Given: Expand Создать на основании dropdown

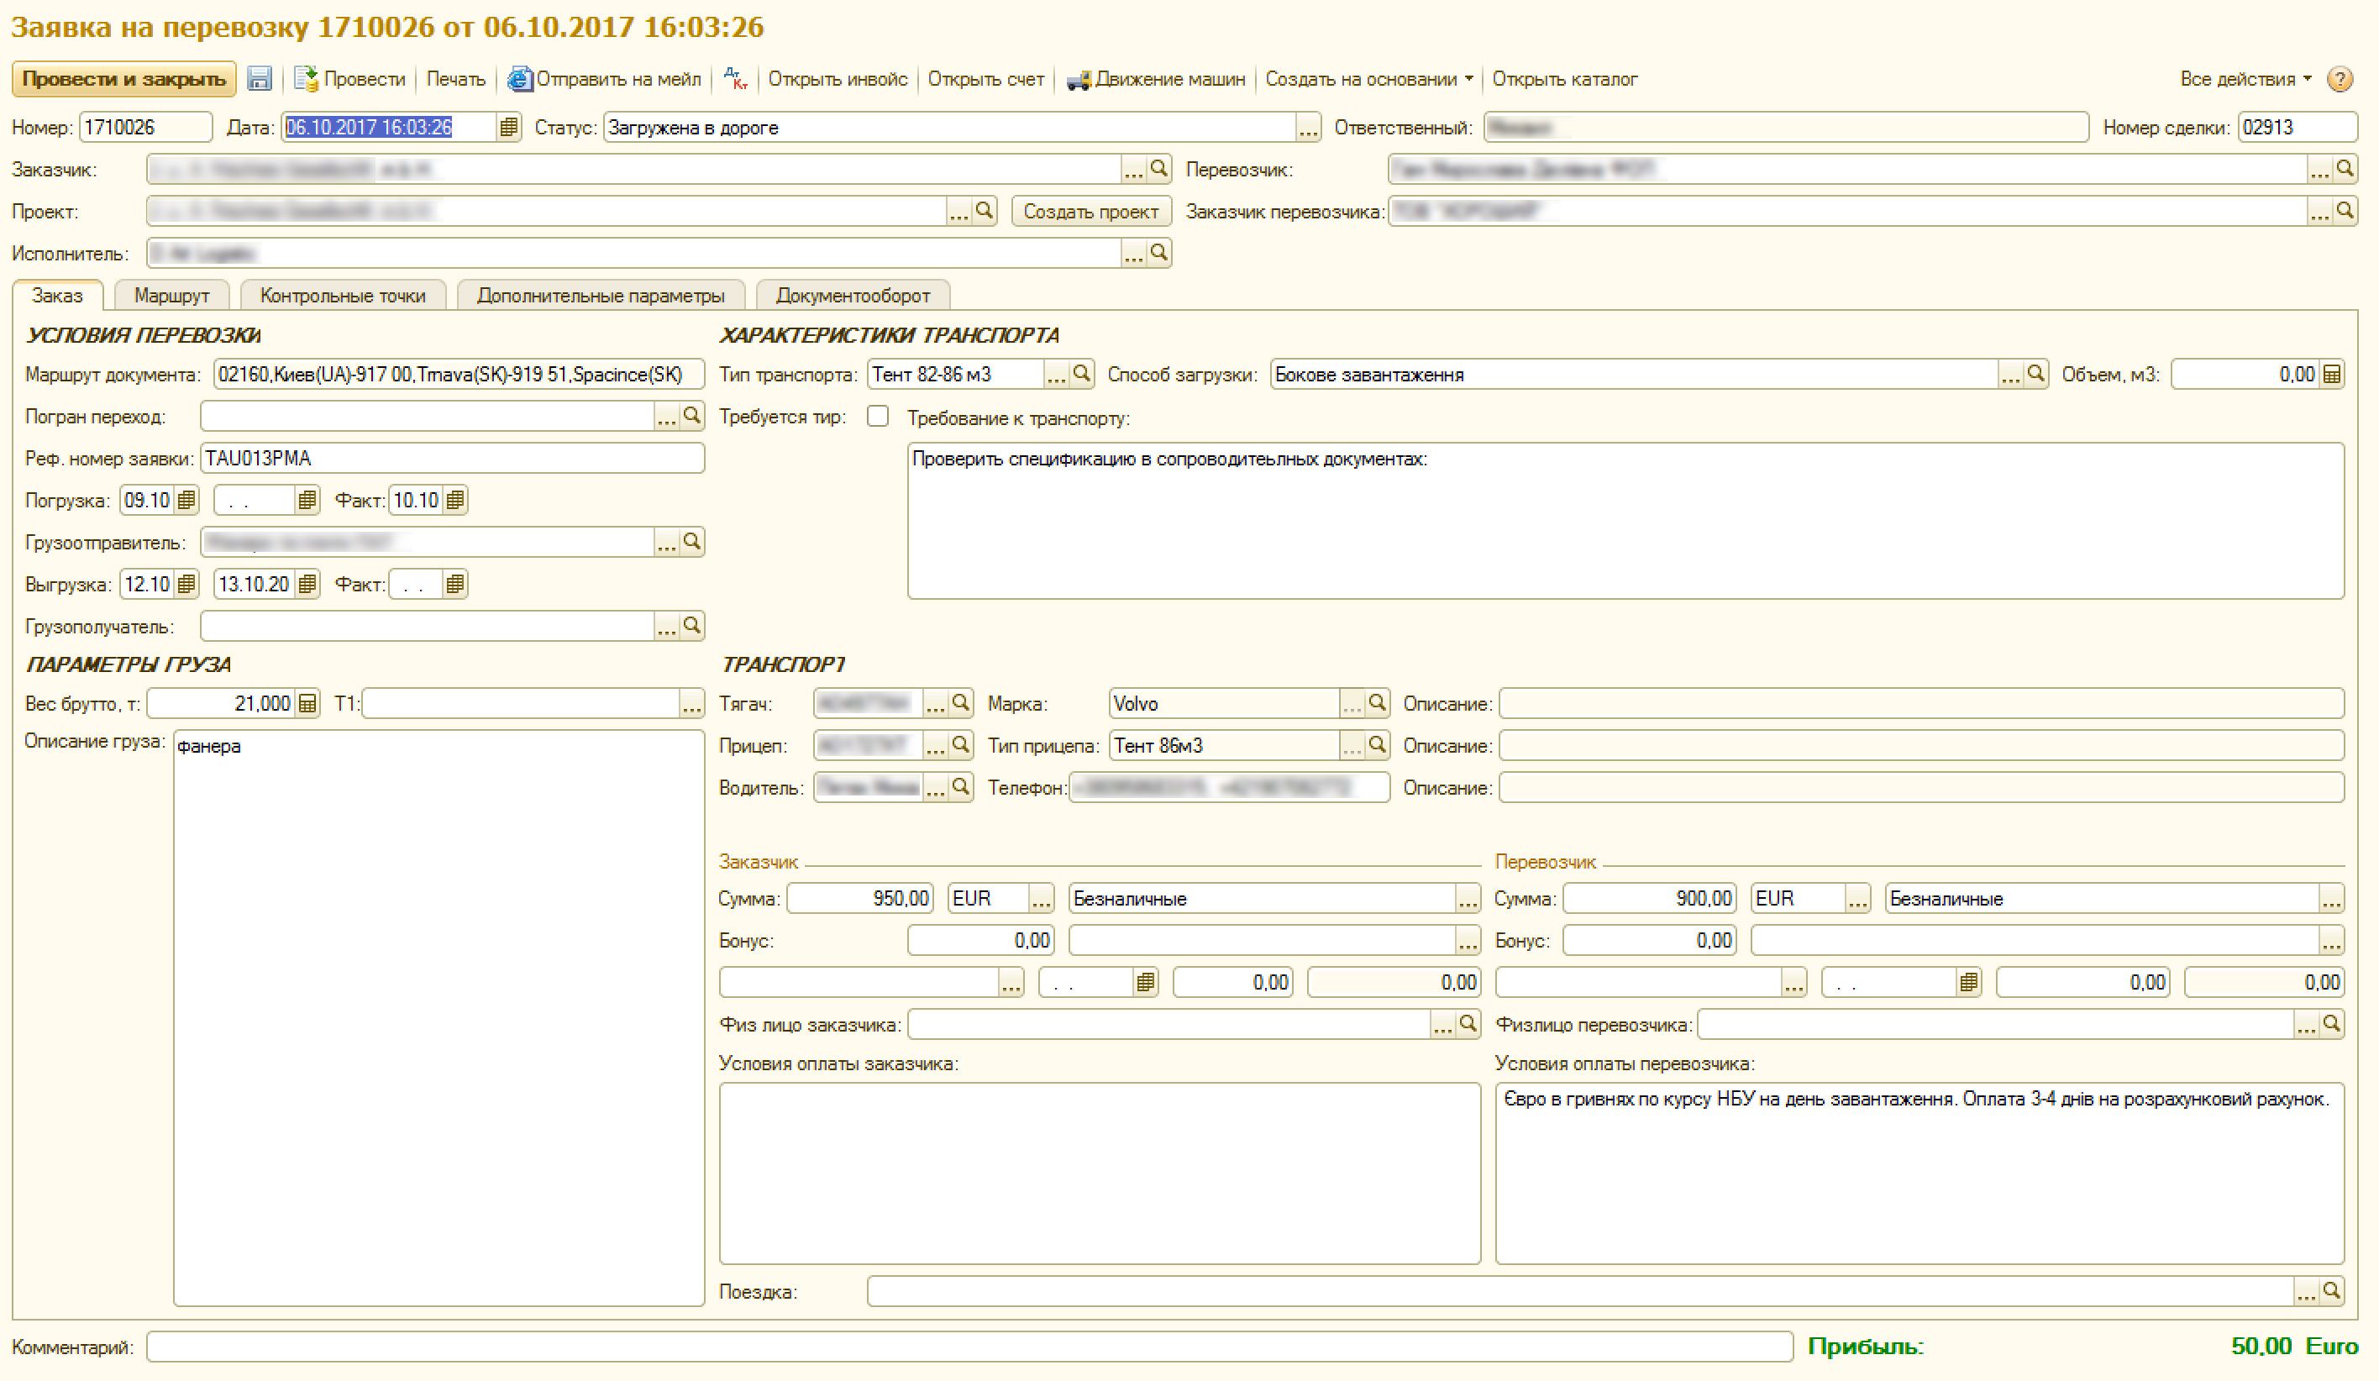Looking at the screenshot, I should tap(1369, 79).
